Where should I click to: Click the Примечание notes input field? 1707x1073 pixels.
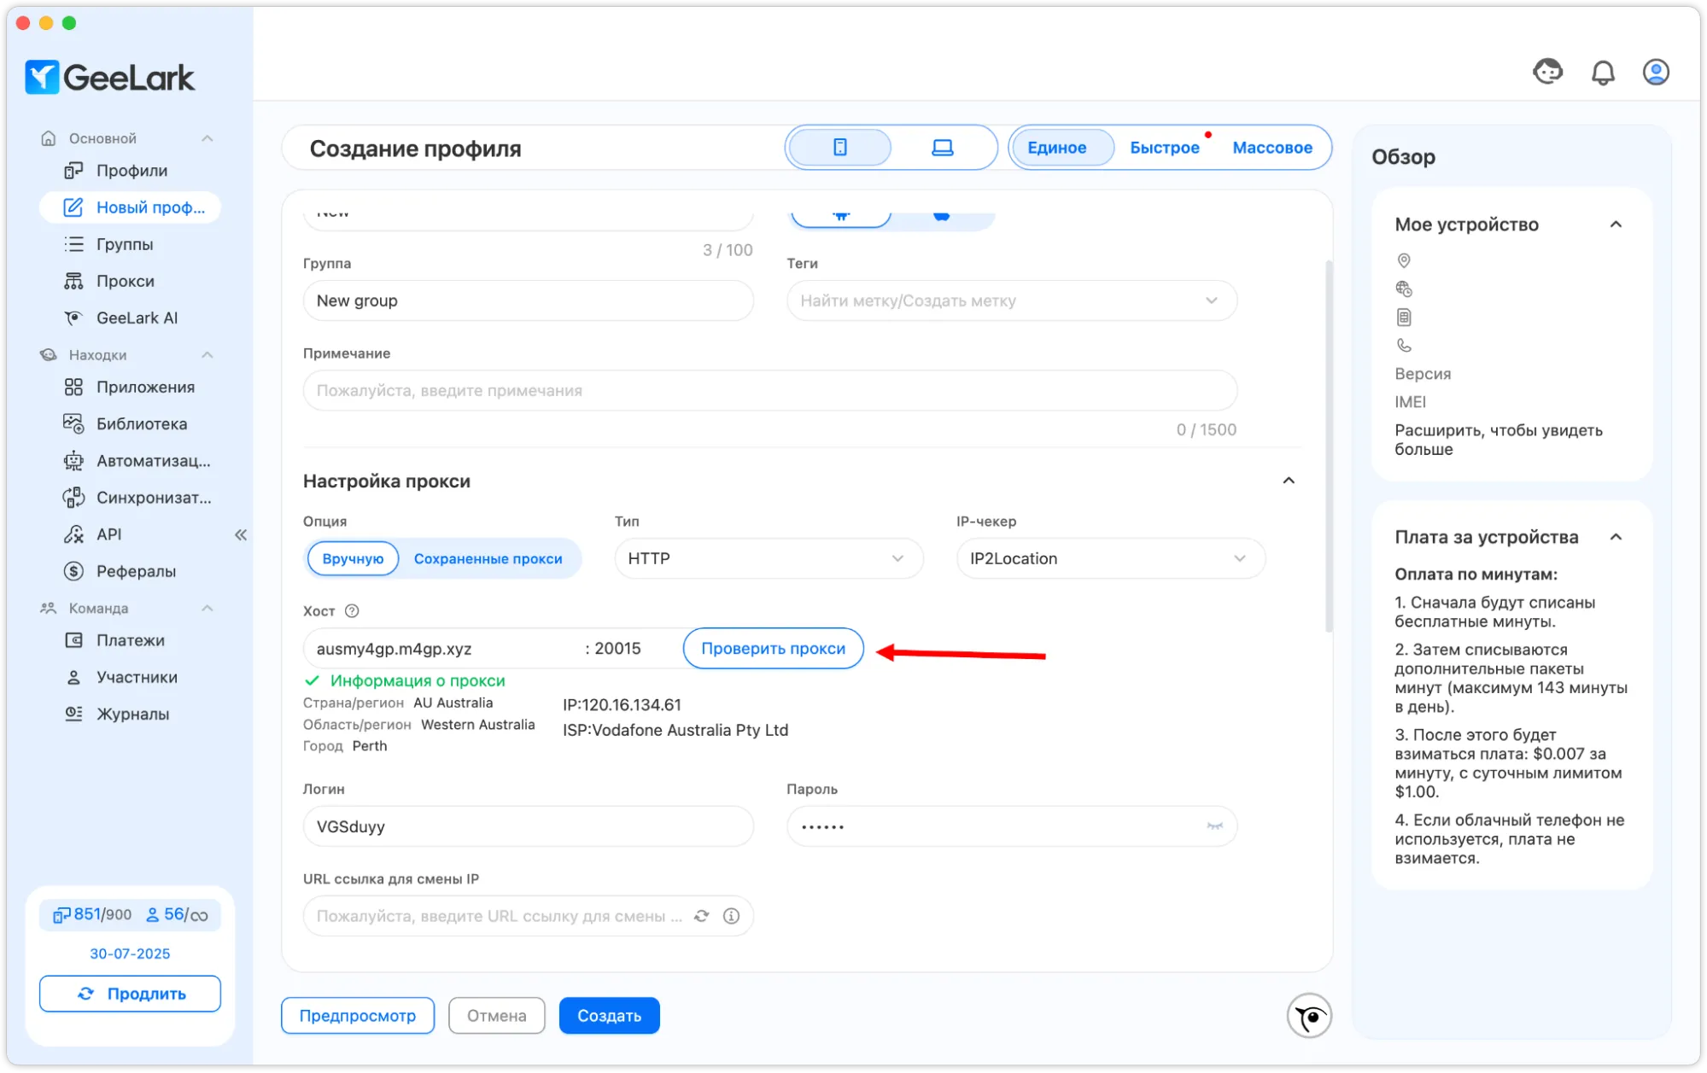coord(769,391)
